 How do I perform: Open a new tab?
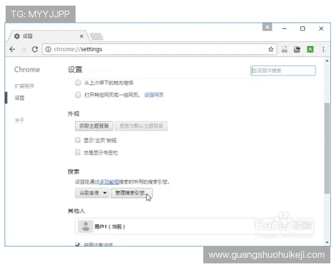[x=96, y=36]
